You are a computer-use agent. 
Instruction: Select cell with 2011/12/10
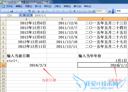tap(62, 42)
